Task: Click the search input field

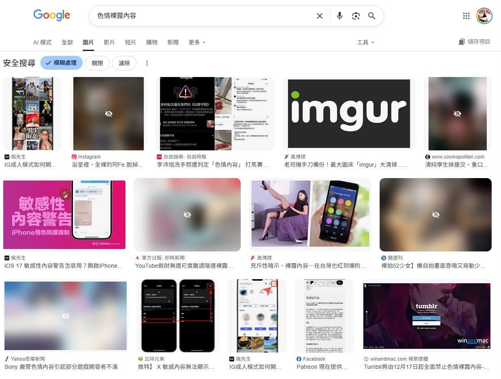Action: (204, 16)
